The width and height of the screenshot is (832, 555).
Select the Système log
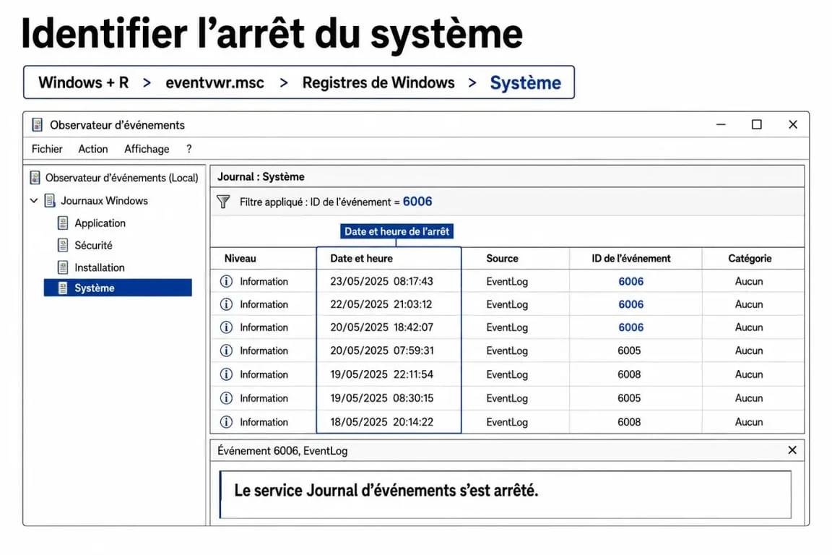[x=118, y=288]
